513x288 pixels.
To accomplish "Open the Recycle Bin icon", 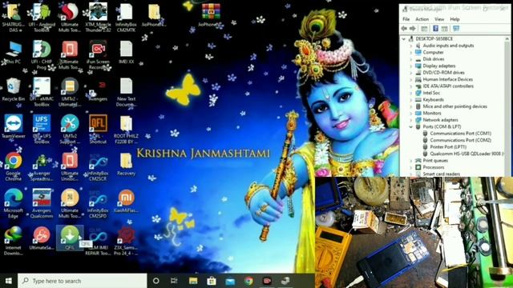I will click(x=14, y=90).
